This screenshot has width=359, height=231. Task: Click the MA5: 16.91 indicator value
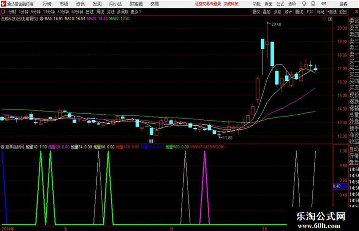click(x=54, y=19)
